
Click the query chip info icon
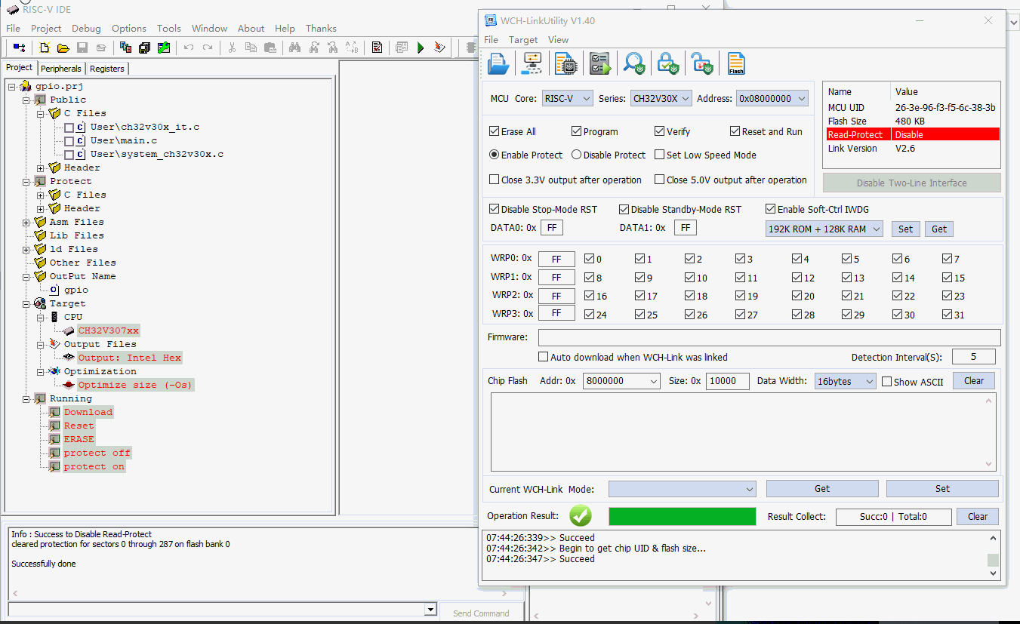point(566,63)
